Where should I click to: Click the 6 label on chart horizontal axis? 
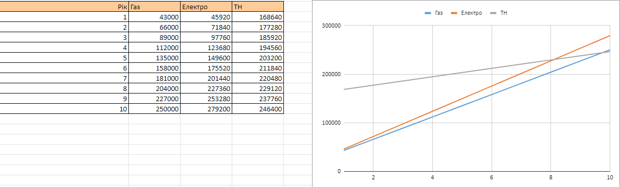pyautogui.click(x=492, y=178)
